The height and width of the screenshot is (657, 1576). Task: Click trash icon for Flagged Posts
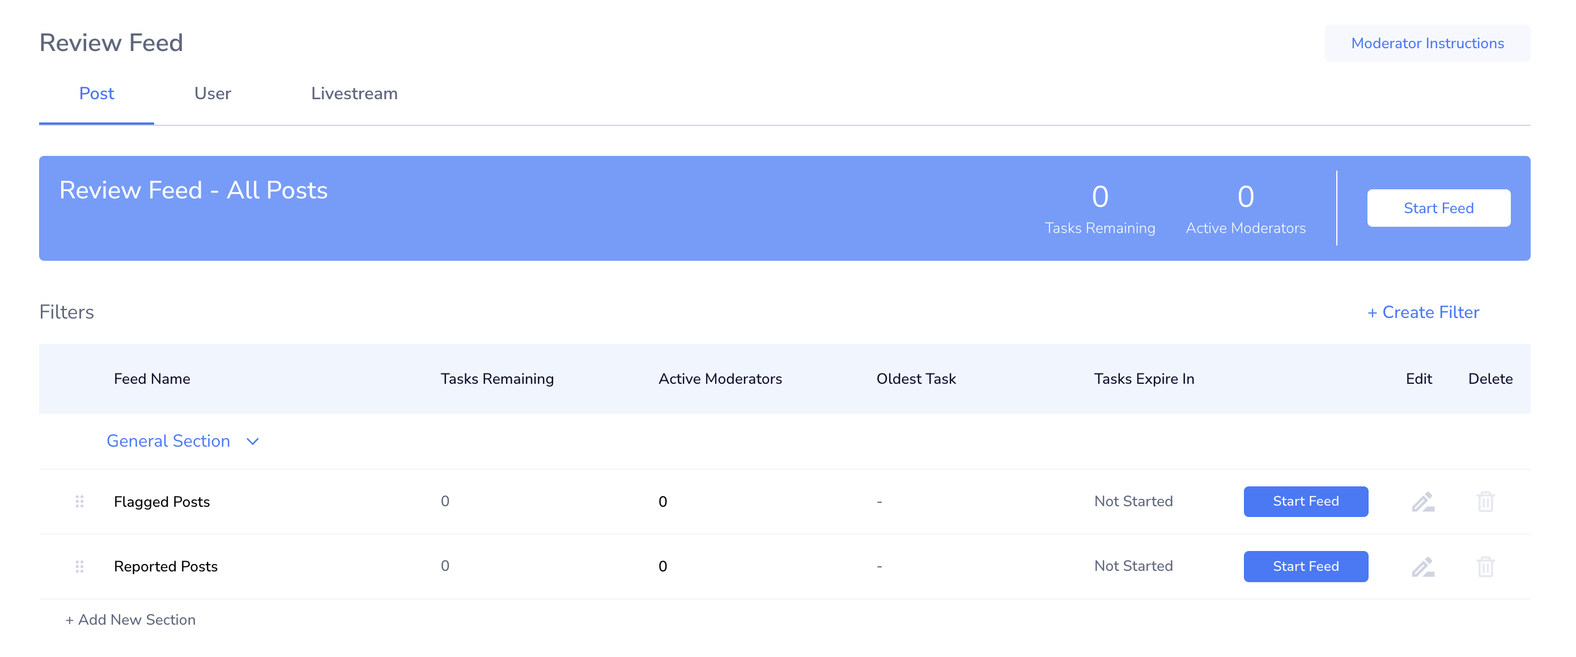pyautogui.click(x=1485, y=502)
